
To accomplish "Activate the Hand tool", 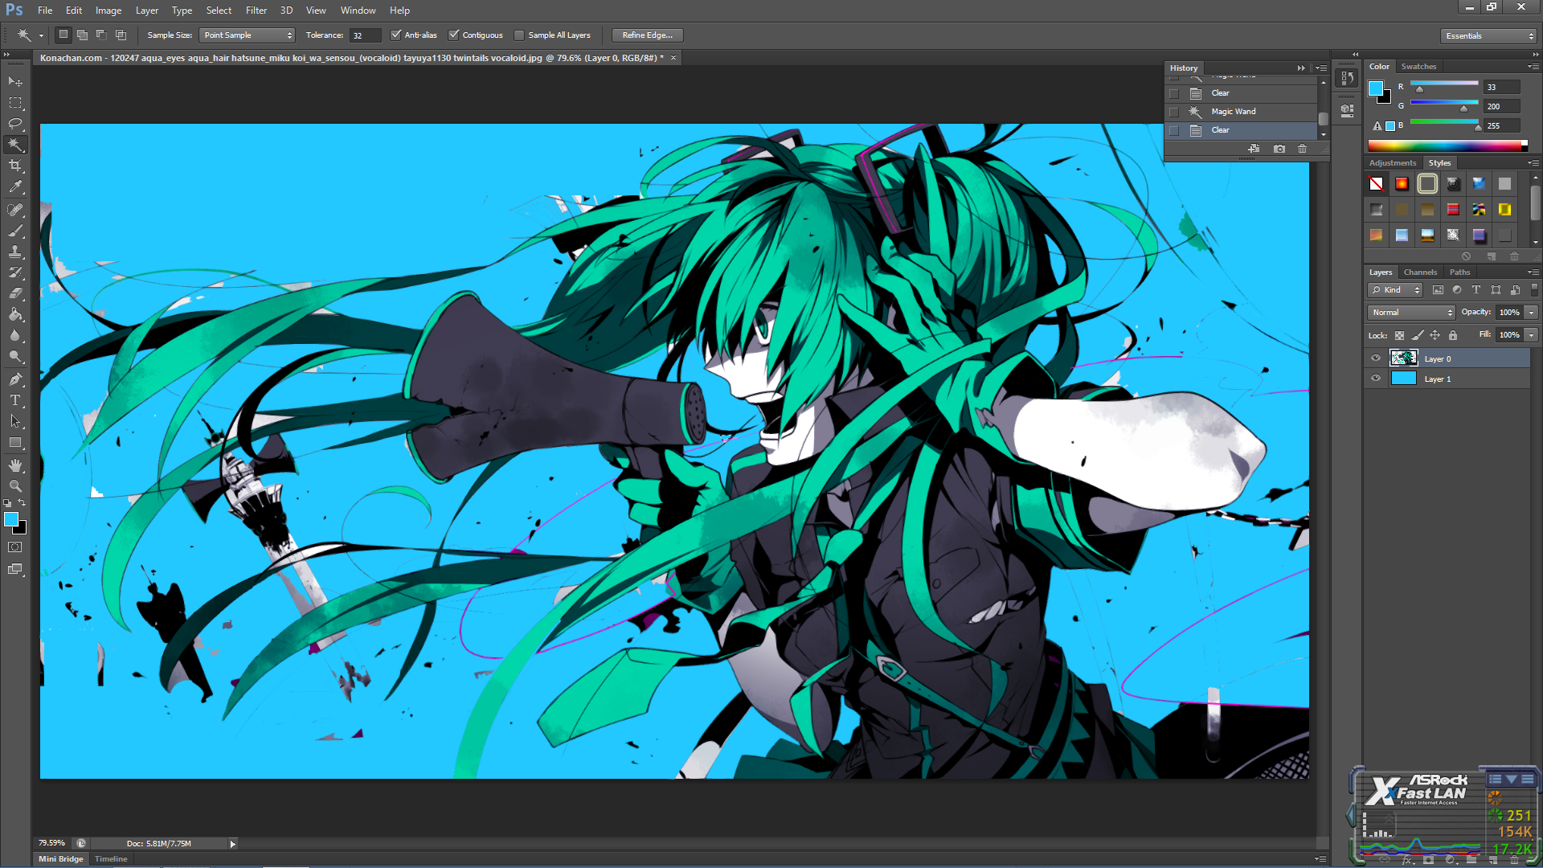I will 15,465.
